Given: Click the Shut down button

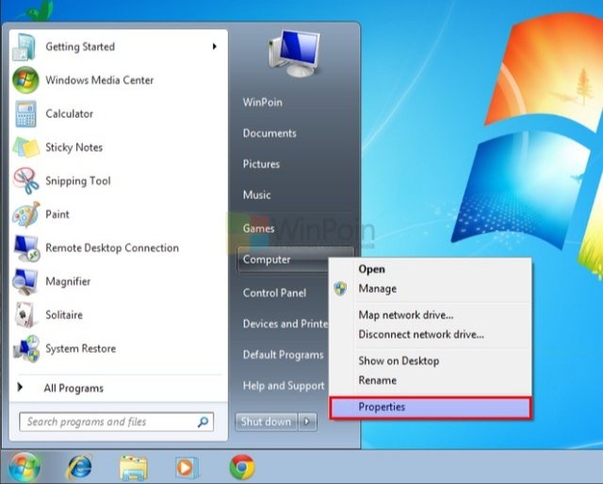Looking at the screenshot, I should pyautogui.click(x=266, y=422).
